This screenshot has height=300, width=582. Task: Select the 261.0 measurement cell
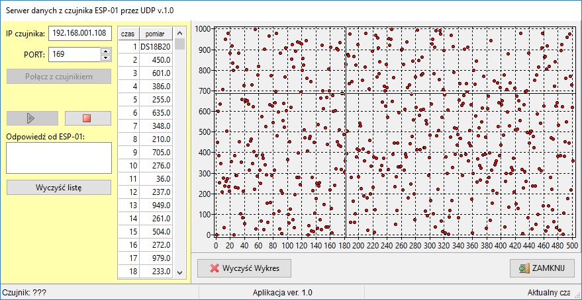pyautogui.click(x=156, y=219)
